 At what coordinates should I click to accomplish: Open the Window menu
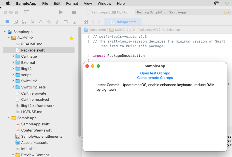104,3
